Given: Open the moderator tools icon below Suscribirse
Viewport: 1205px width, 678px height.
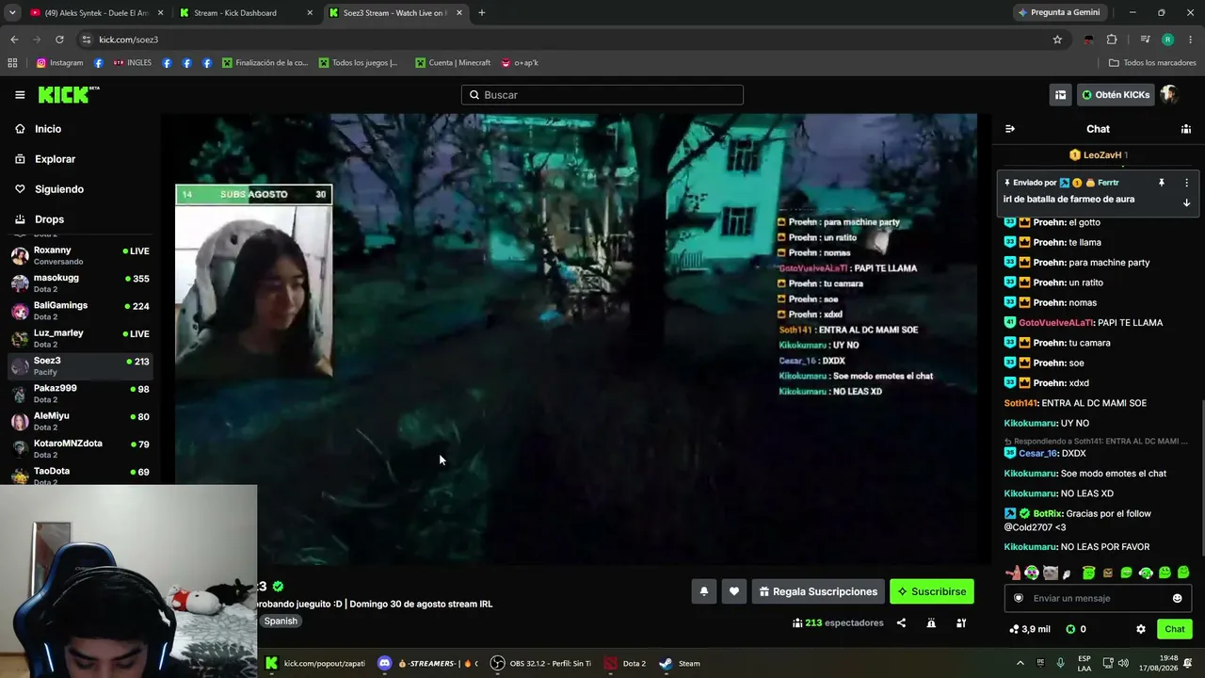Looking at the screenshot, I should pos(961,622).
